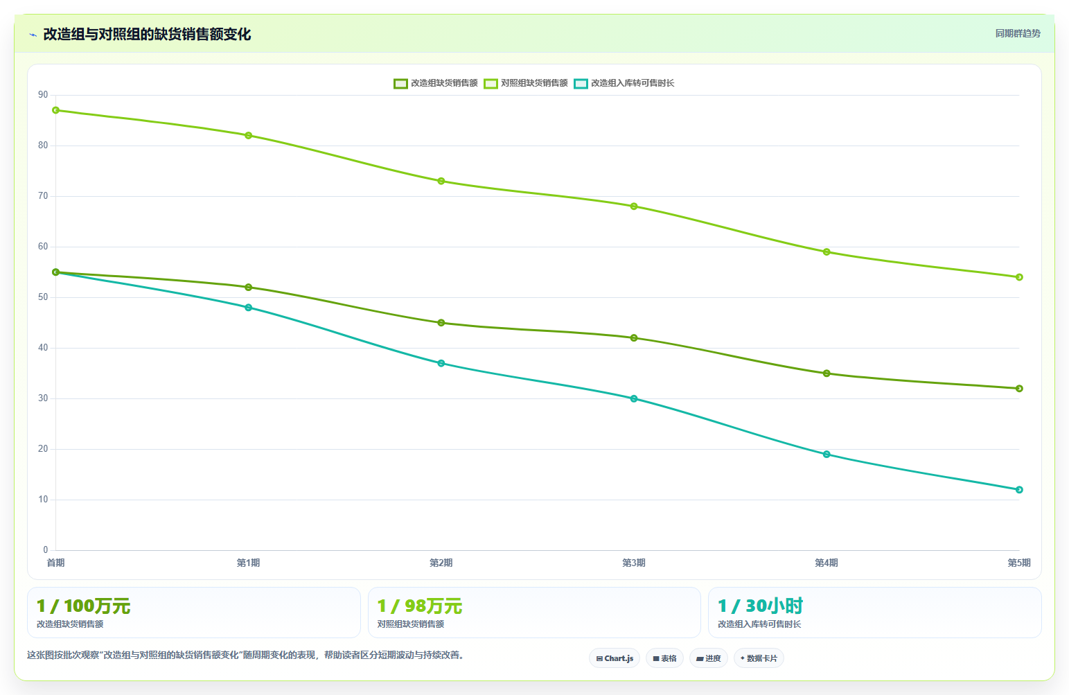Select the 入库转可售时长 point at 第4期
This screenshot has width=1069, height=695.
pyautogui.click(x=827, y=454)
